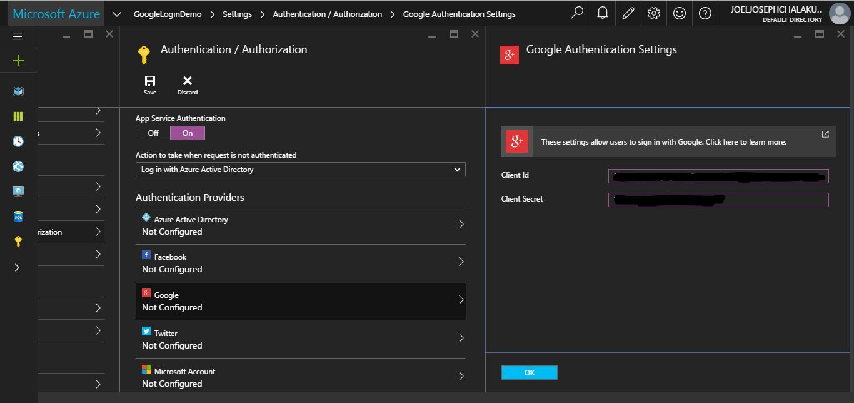Click the Google learn more info banner
Viewport: 854px width, 403px height.
pyautogui.click(x=668, y=141)
